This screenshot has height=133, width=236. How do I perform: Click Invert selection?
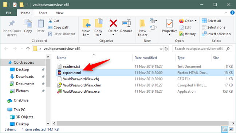pos(216,34)
